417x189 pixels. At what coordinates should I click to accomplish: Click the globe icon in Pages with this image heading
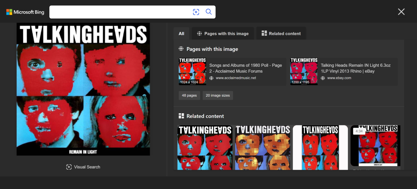tap(181, 49)
